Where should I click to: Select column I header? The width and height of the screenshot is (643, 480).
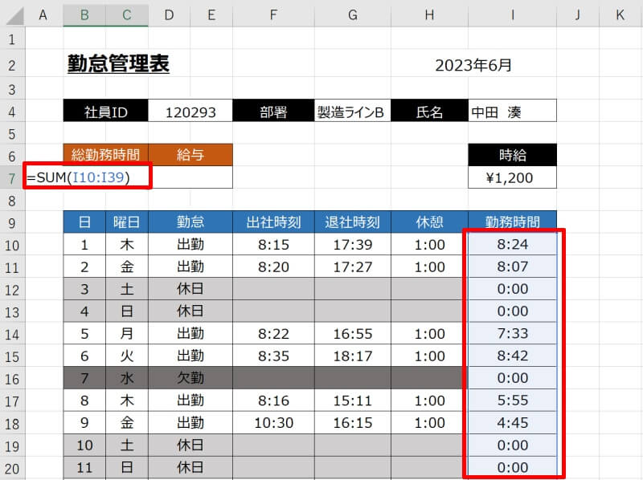point(512,15)
